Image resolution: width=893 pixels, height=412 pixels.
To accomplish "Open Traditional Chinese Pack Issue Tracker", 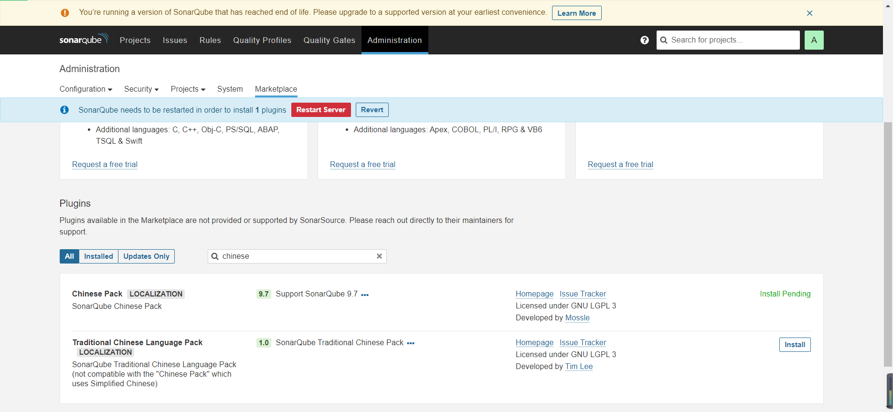I will pos(583,343).
